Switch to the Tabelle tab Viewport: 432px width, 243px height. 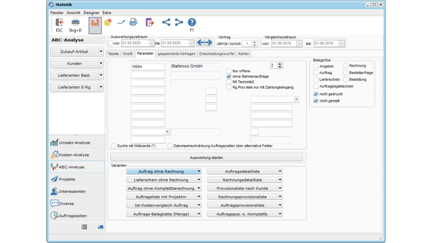pos(113,54)
